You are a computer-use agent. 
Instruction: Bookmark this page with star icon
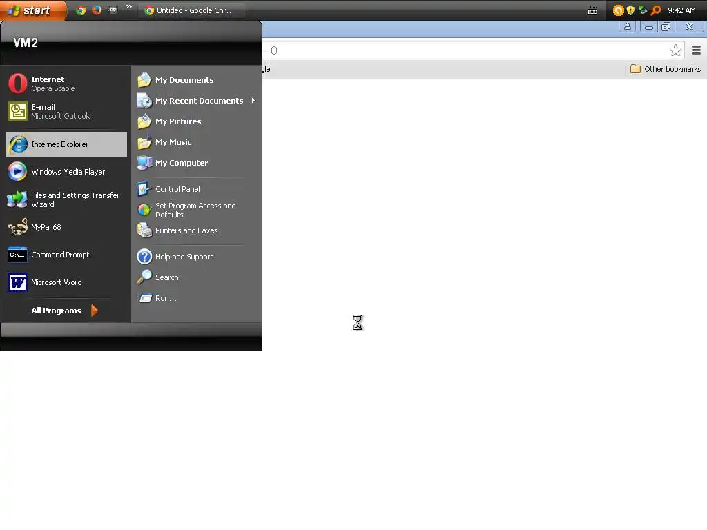675,50
